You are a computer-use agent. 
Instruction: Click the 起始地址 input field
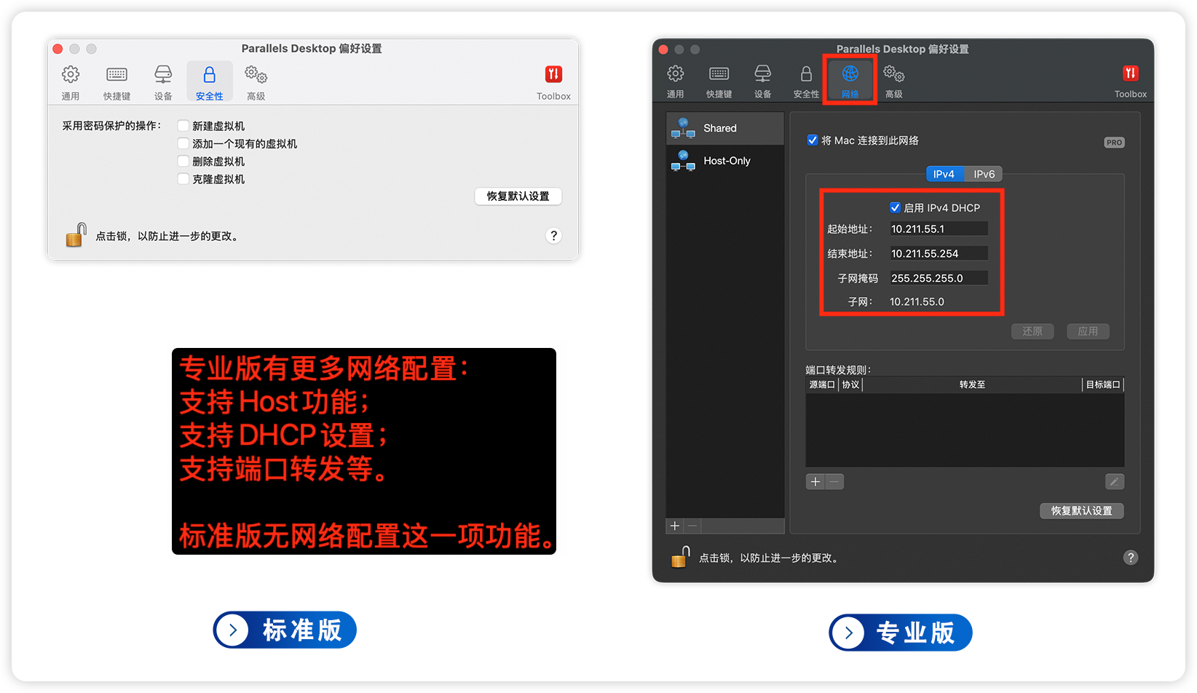pos(938,229)
